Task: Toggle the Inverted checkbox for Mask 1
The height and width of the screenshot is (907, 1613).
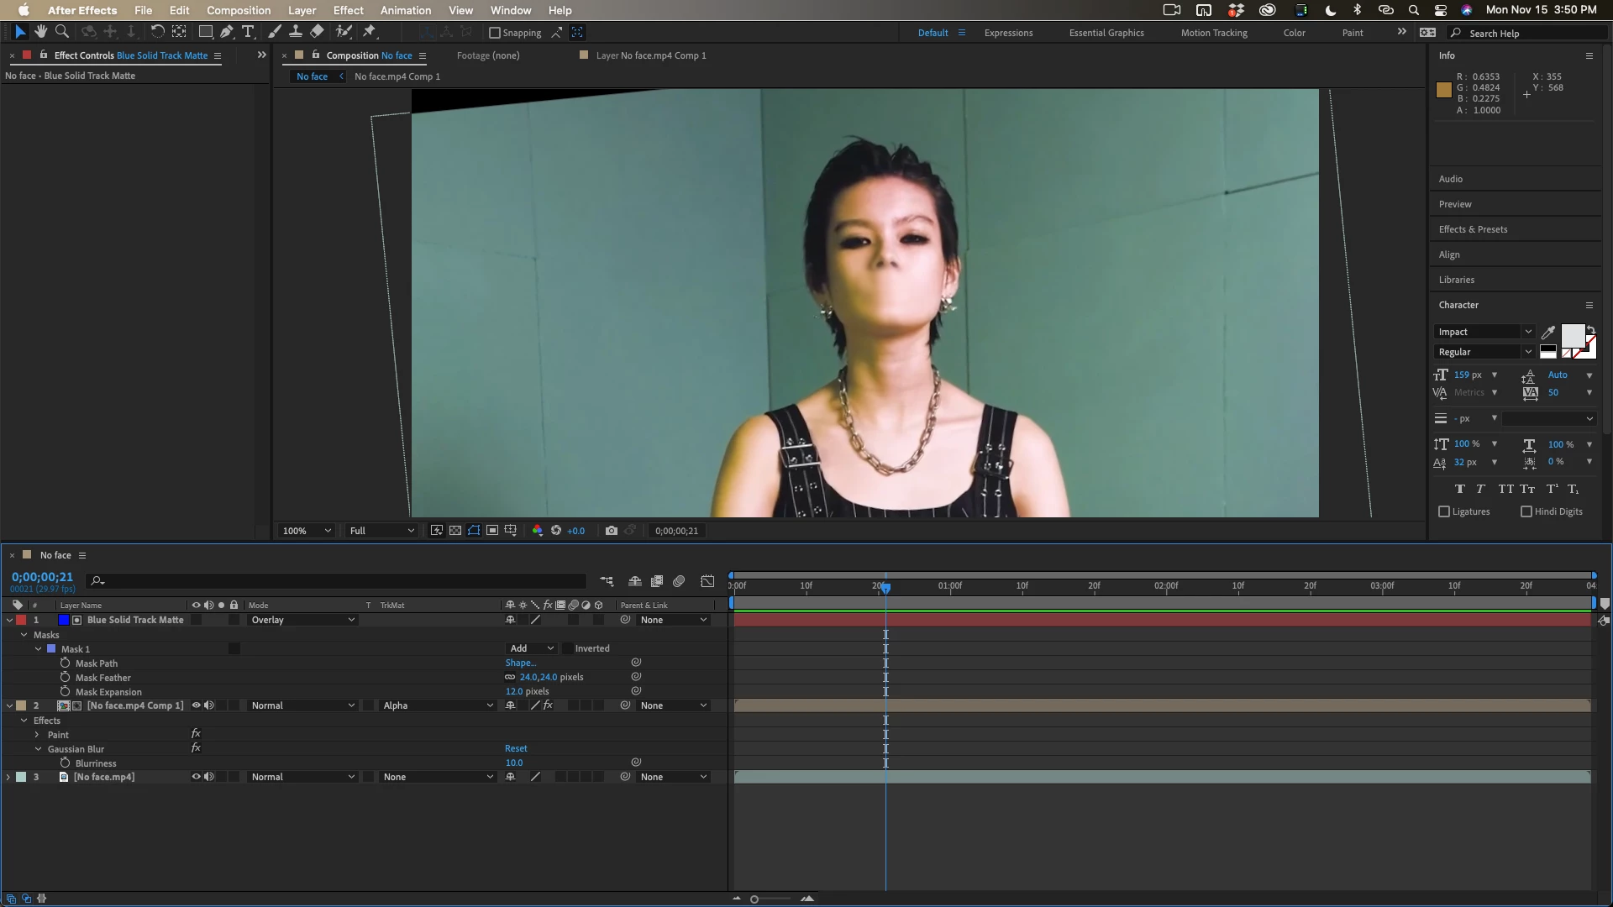Action: (x=568, y=648)
